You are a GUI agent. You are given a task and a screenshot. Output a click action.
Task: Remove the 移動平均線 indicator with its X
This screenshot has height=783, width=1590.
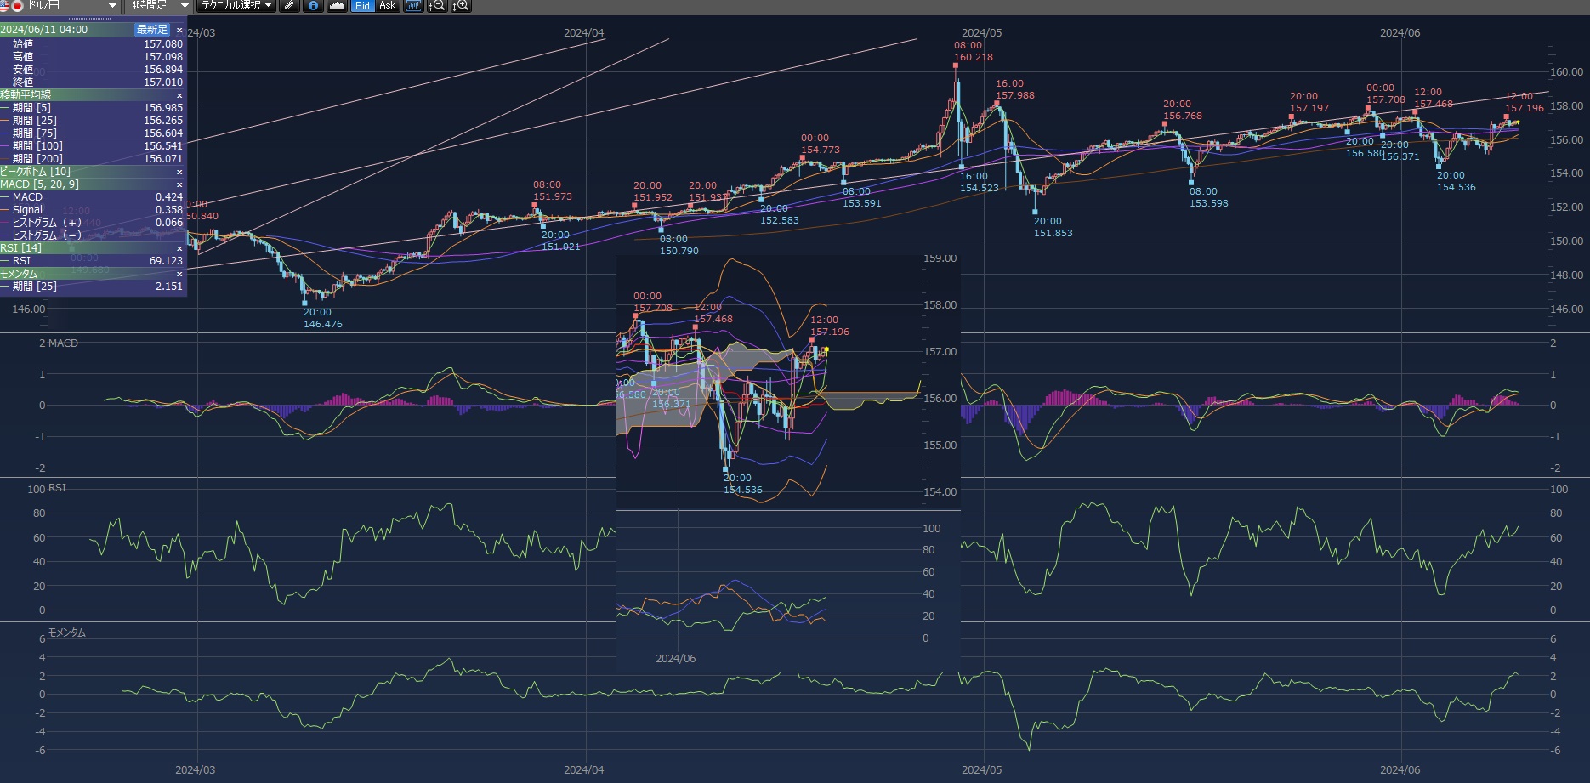coord(179,95)
